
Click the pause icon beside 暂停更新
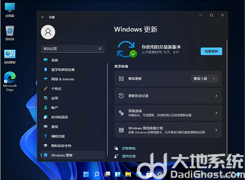tap(121, 78)
